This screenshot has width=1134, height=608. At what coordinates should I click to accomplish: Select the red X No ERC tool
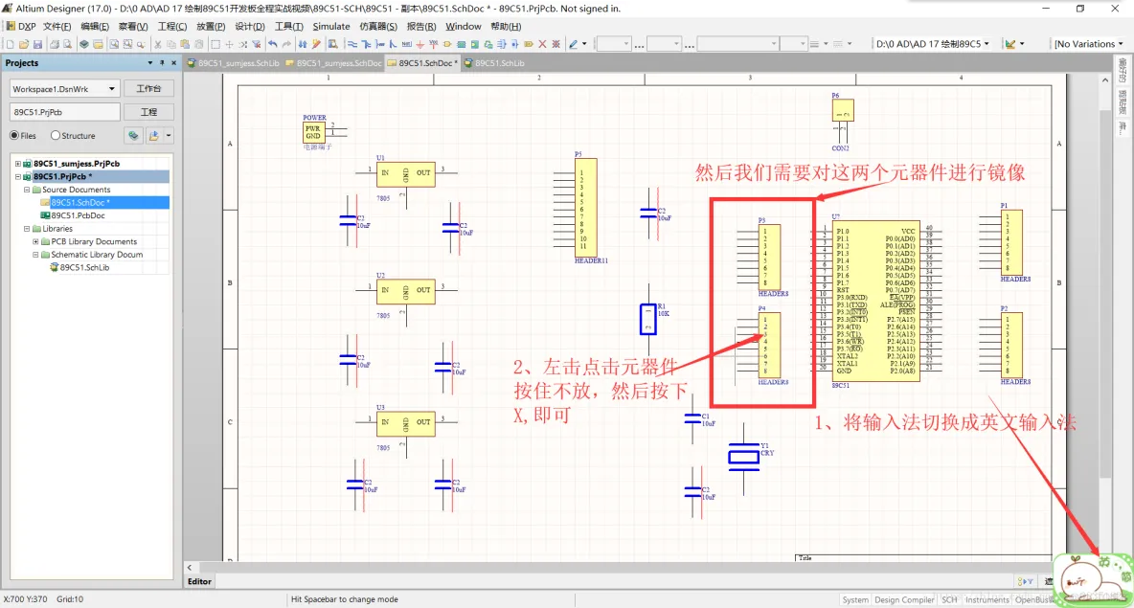(x=542, y=44)
